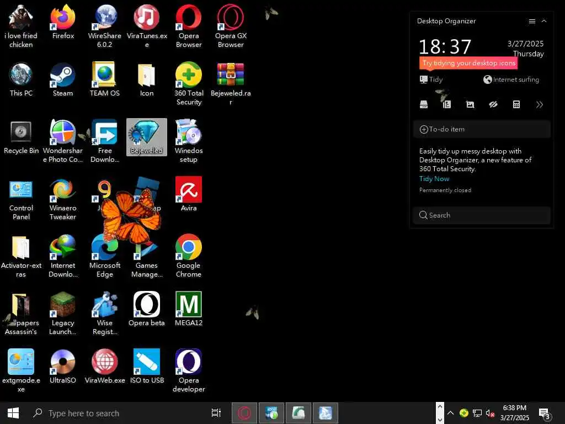Open the calculator icon in Desktop Organizer

coord(516,104)
